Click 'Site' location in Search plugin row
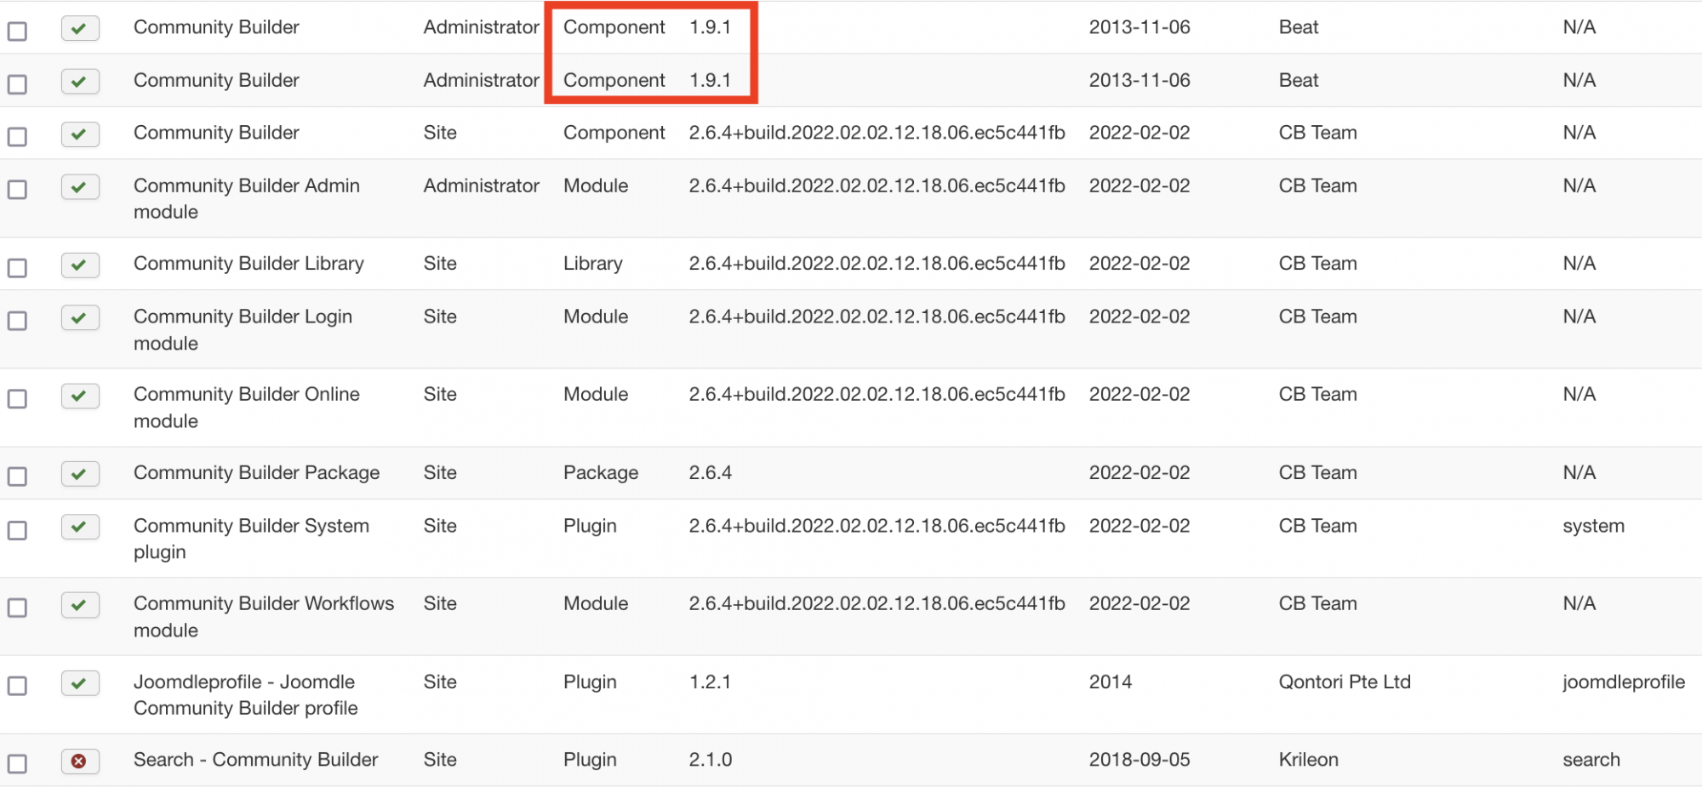Viewport: 1702px width, 793px height. click(x=440, y=760)
